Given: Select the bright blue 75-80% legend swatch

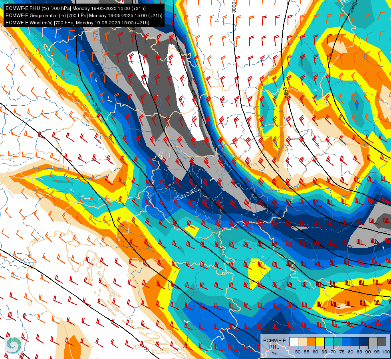Looking at the screenshot, I should [346, 341].
